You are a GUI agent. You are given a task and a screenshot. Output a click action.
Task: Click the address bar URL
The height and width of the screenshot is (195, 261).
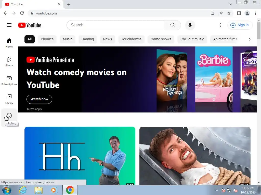click(x=46, y=13)
